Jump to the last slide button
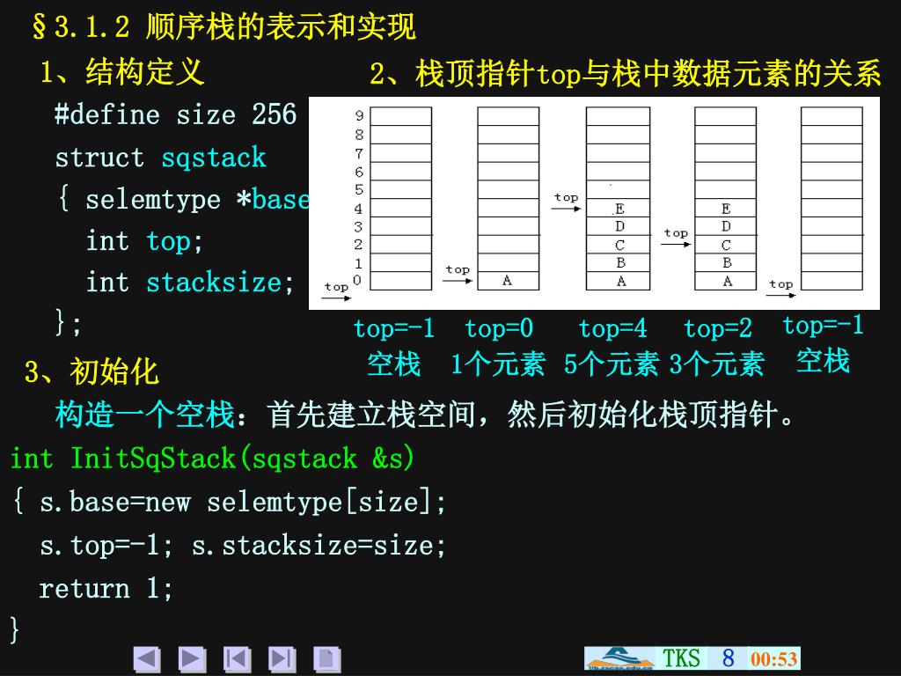The width and height of the screenshot is (901, 676). point(282,658)
